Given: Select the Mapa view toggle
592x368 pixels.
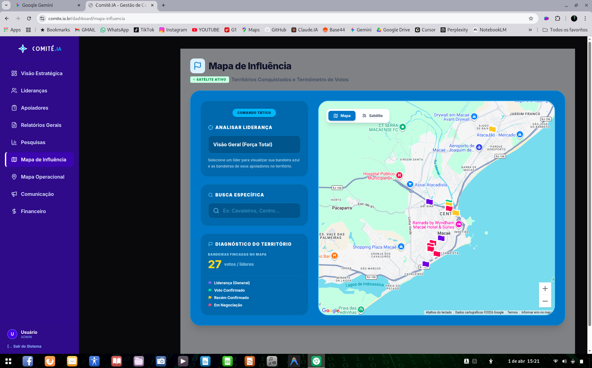Looking at the screenshot, I should 342,115.
